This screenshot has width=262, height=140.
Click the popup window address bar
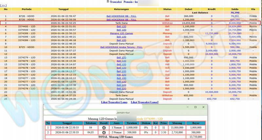(124, 112)
